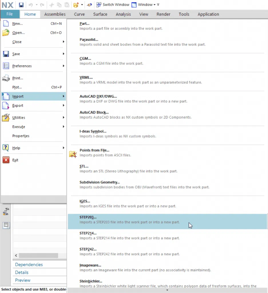Image resolution: width=268 pixels, height=293 pixels.
Task: Expand the Execute submenu arrow
Action: click(63, 126)
